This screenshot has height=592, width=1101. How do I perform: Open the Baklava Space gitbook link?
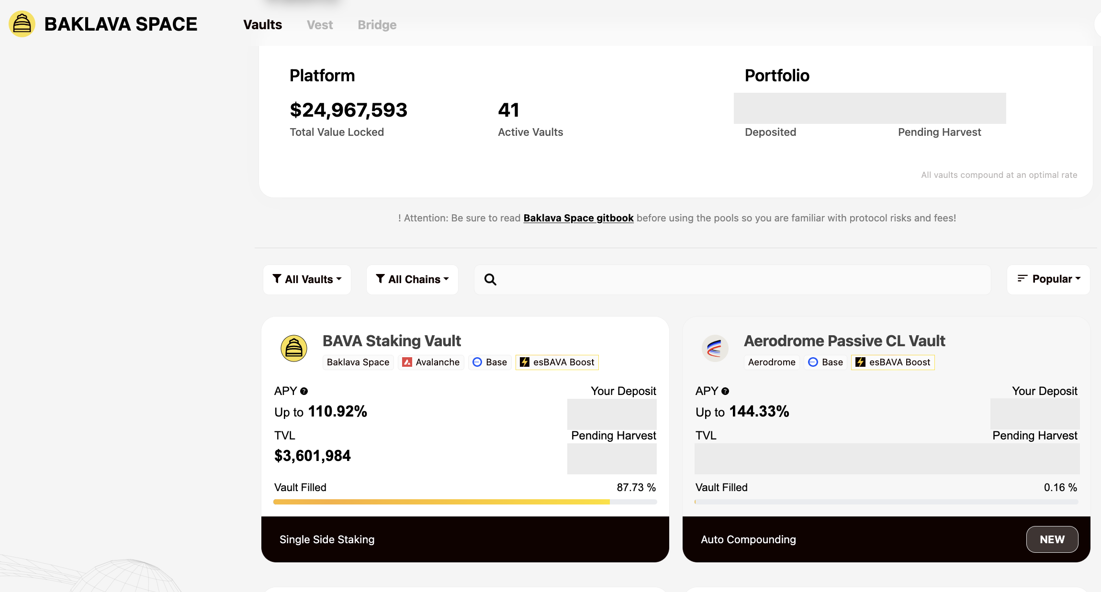(578, 218)
